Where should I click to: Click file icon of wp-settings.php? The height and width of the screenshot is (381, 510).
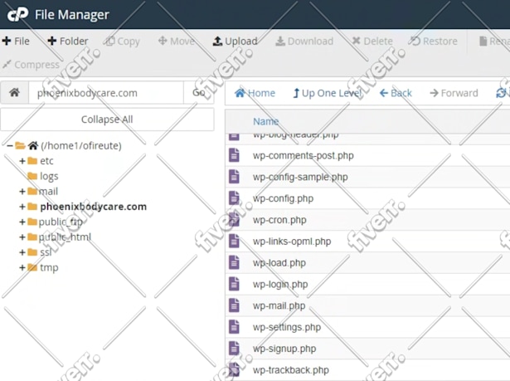234,327
